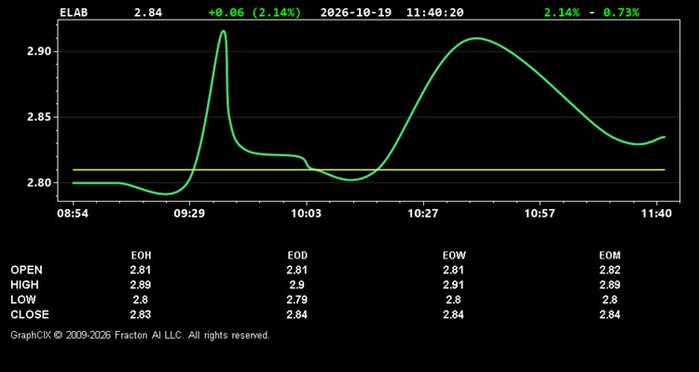Click the 2.80 y-axis label
699x372 pixels.
pyautogui.click(x=39, y=183)
